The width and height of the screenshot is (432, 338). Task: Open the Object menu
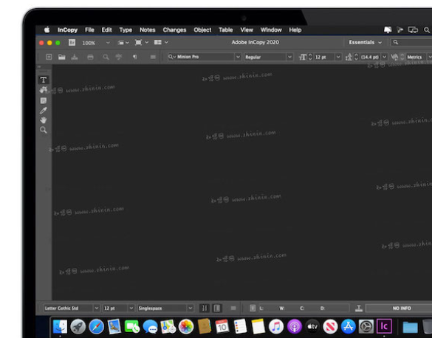tap(202, 30)
